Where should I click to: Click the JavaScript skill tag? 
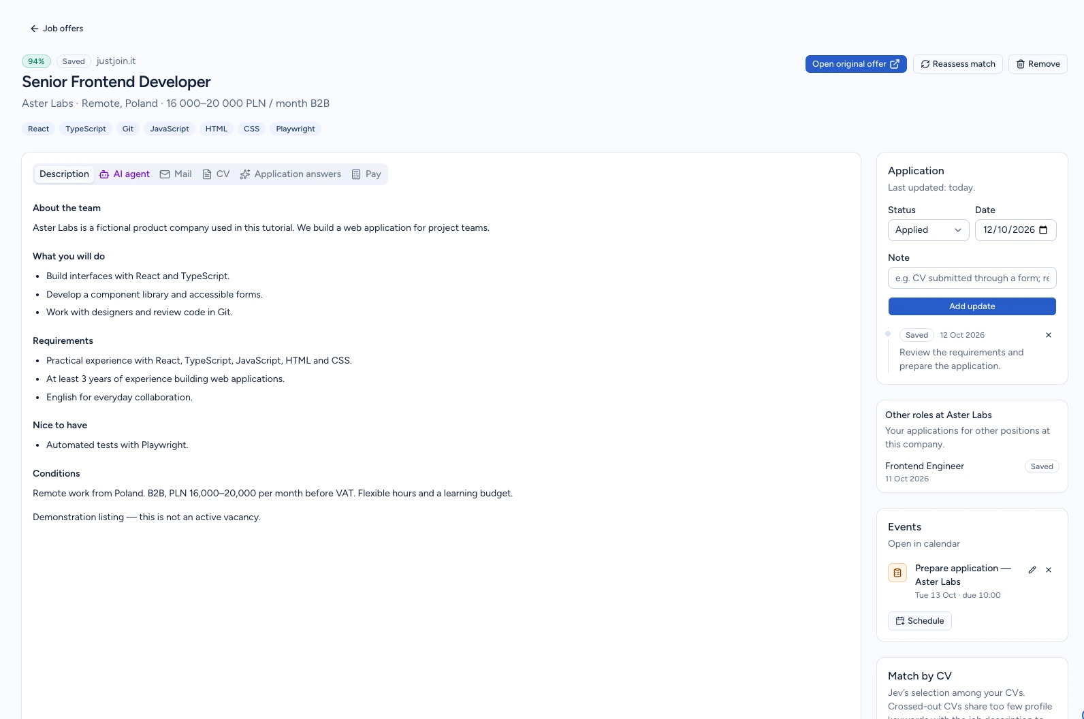click(170, 129)
